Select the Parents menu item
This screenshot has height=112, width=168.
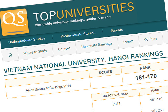point(117,30)
